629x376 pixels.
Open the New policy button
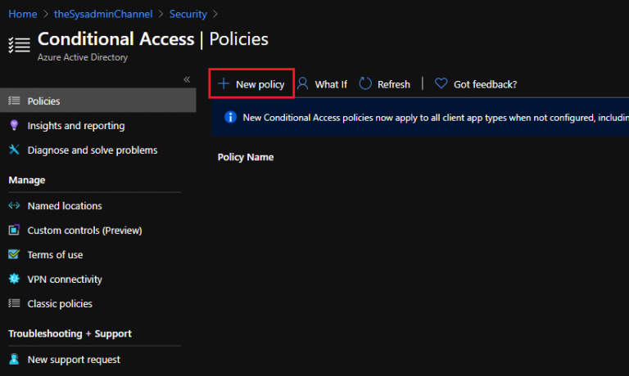(x=251, y=83)
